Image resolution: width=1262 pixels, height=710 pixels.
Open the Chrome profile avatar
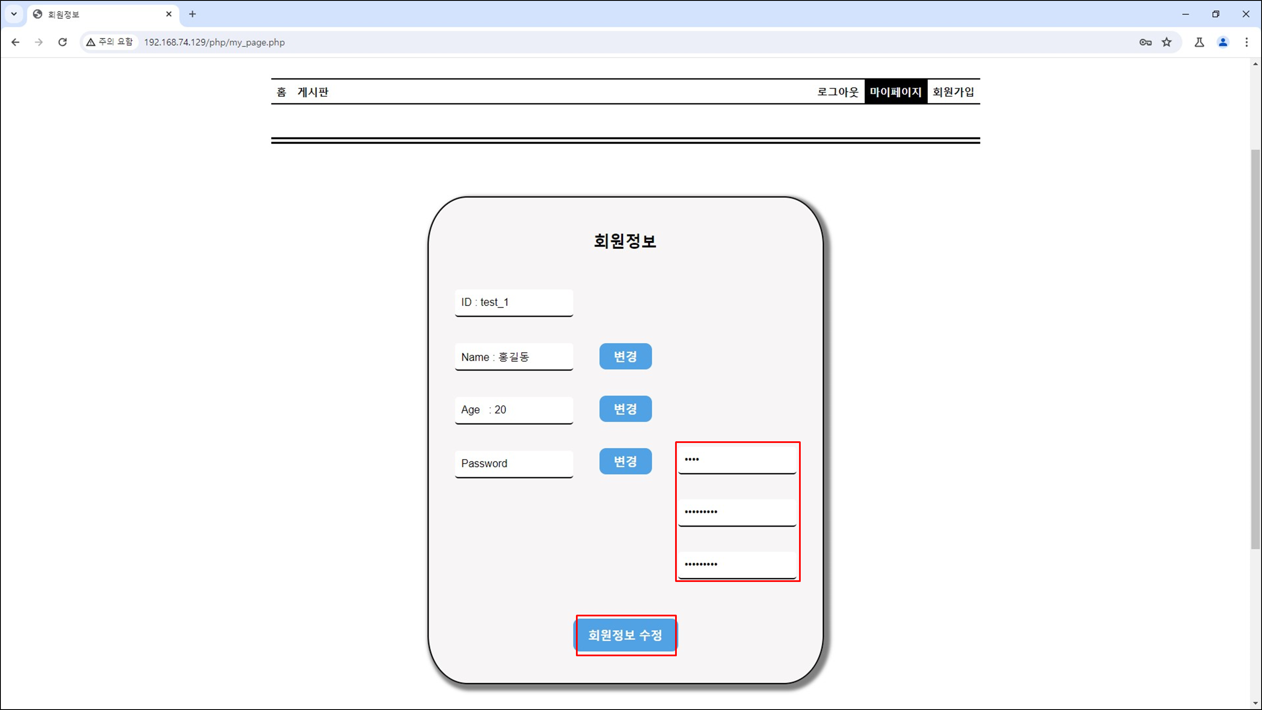(x=1223, y=42)
